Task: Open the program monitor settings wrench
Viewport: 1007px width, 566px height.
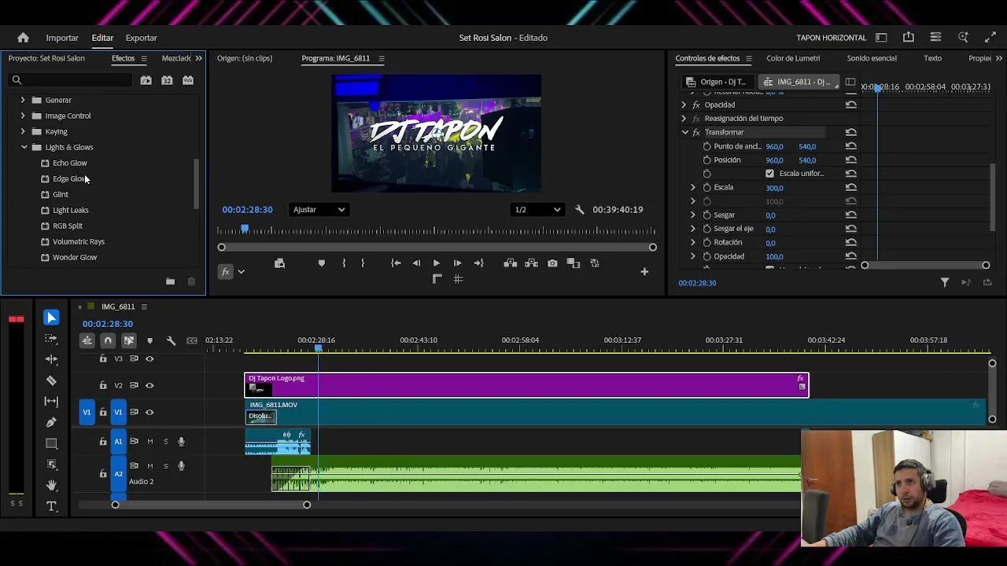Action: [580, 210]
